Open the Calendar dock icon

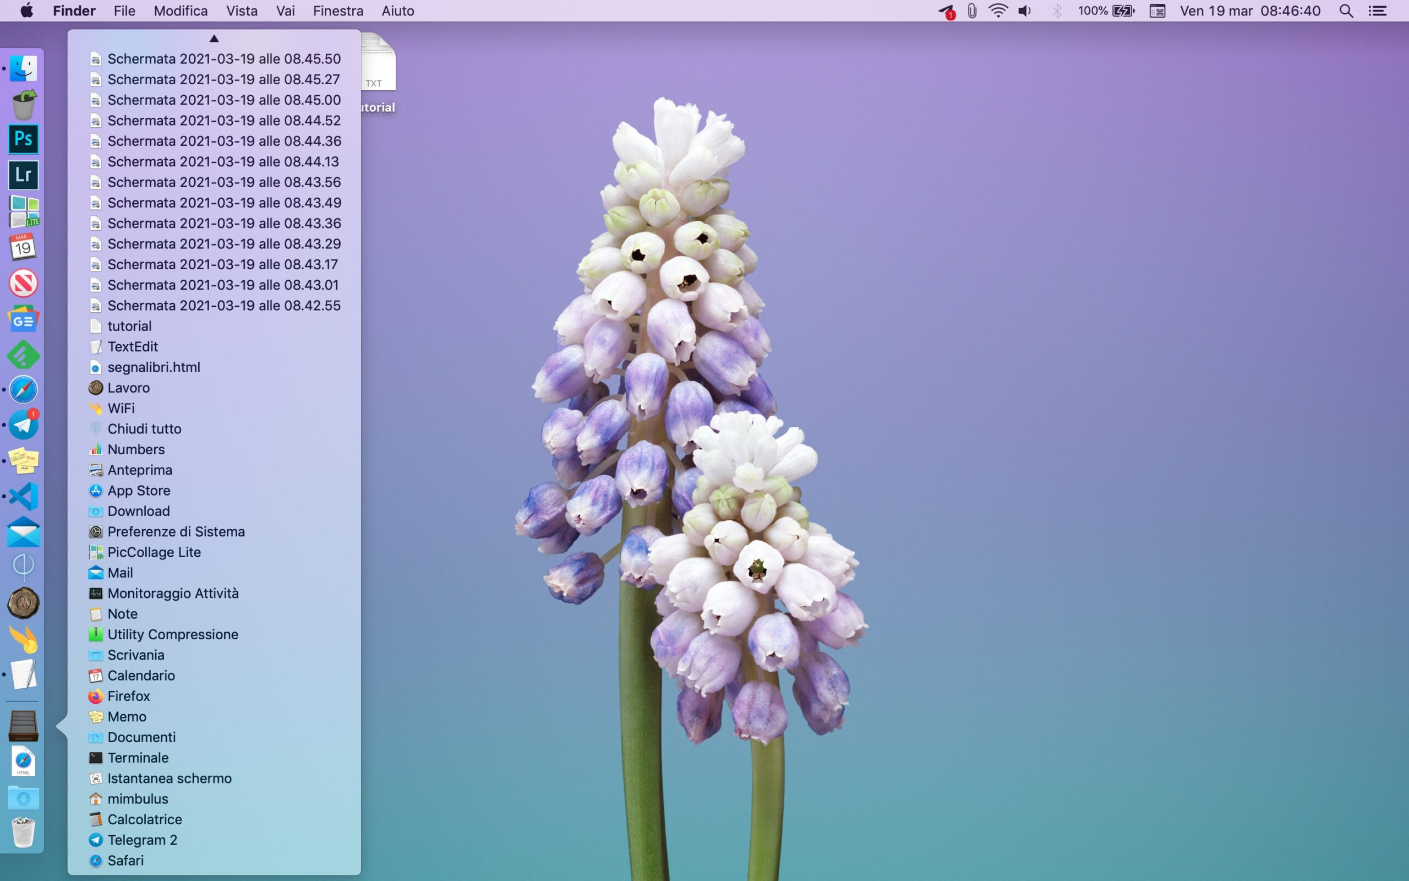coord(23,247)
